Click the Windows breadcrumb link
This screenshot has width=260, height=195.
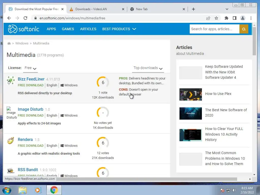click(22, 43)
